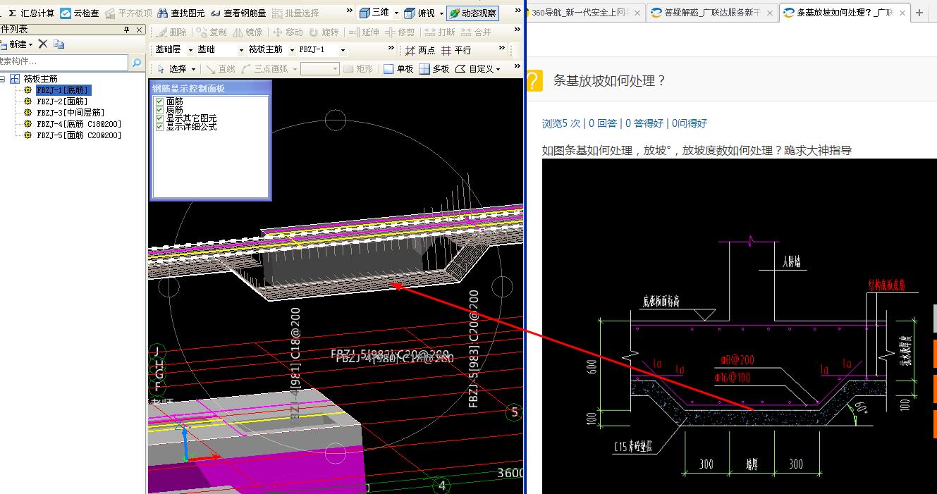Select the 修剪 trim tool
This screenshot has width=937, height=494.
[x=400, y=32]
